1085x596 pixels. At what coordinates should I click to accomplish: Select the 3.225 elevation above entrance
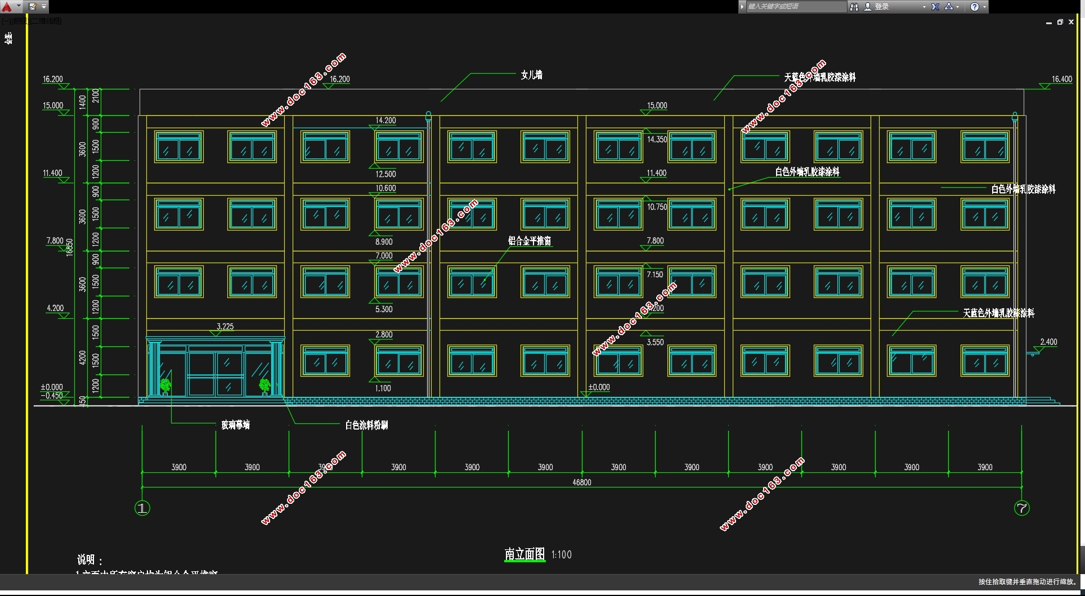click(225, 327)
